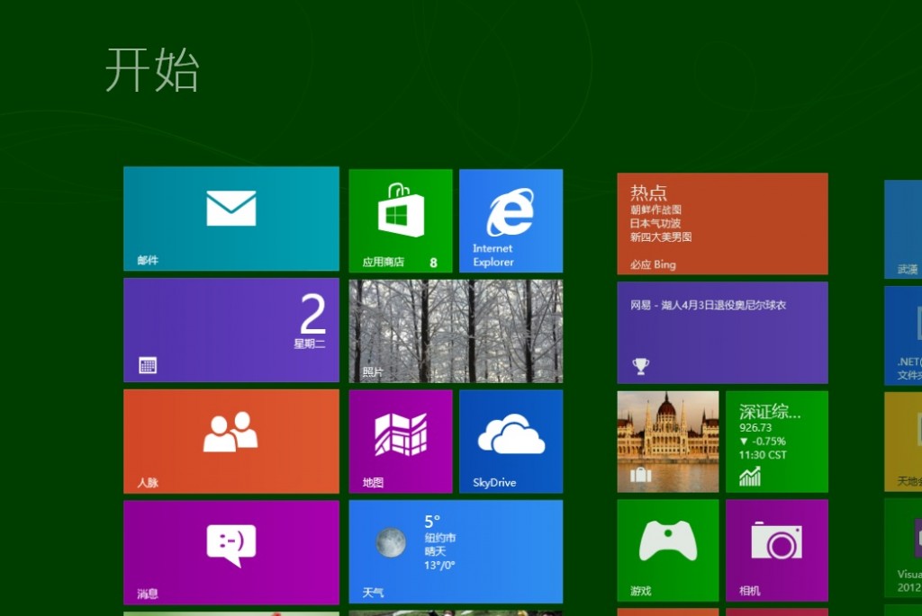Open SkyDrive cloud storage
The width and height of the screenshot is (922, 616).
[511, 441]
